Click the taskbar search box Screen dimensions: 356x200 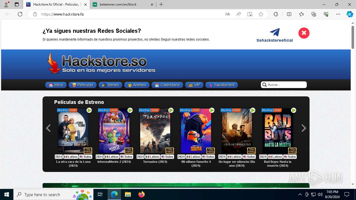pos(53,194)
